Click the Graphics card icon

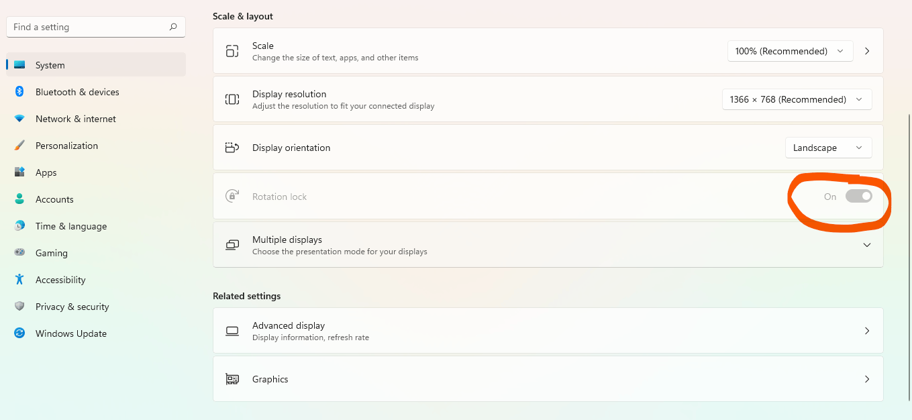pos(232,379)
